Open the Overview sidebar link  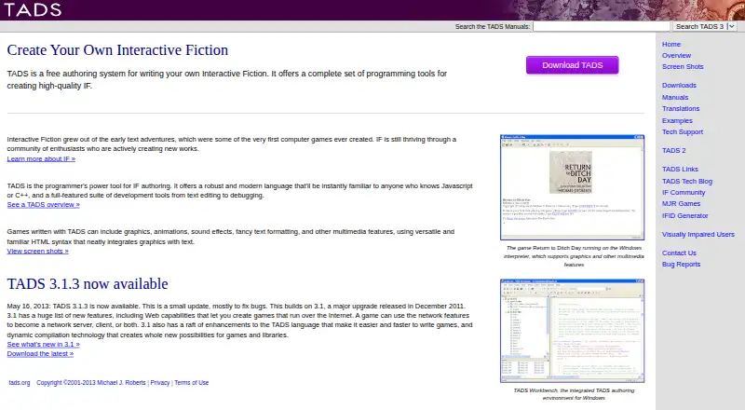coord(676,55)
